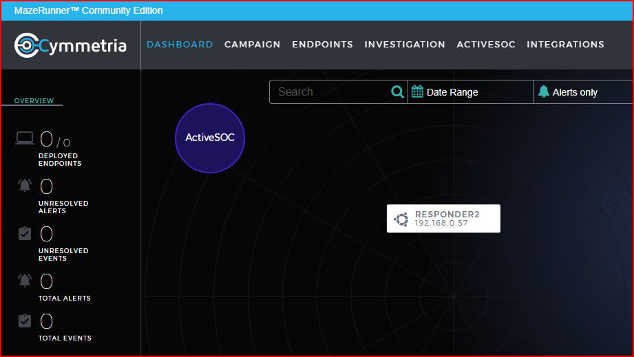
Task: Click the Unresolved Events label
Action: click(x=63, y=255)
